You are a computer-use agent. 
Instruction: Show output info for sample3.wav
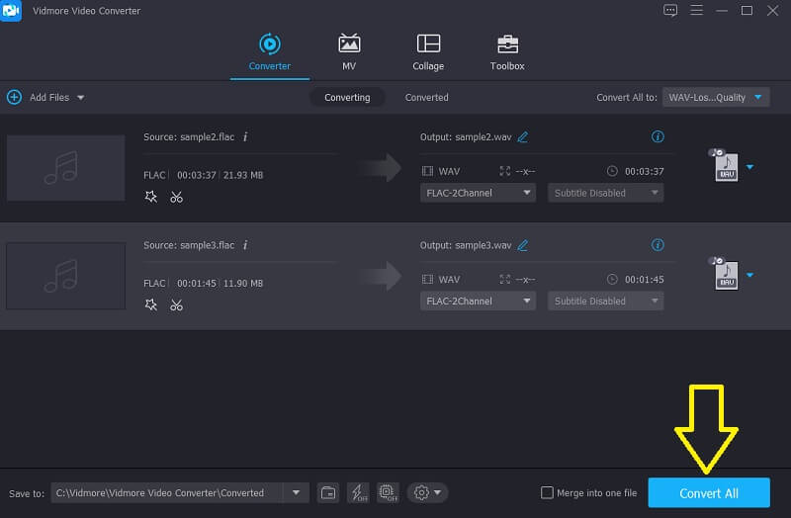[x=658, y=245]
